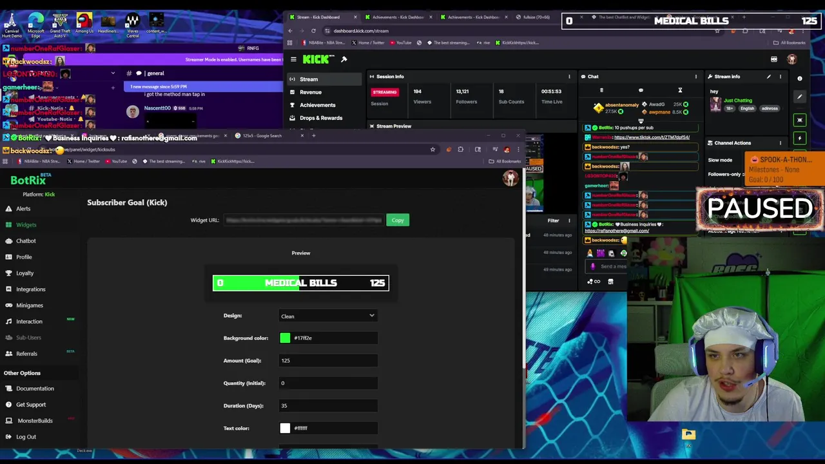Screen dimensions: 825x464
Task: Open Carnival Hunt Demo desktop shortcut
Action: tap(12, 25)
